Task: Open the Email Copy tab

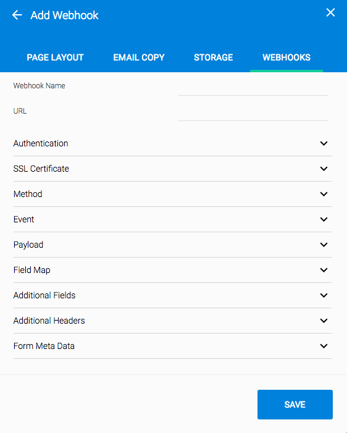Action: pos(139,57)
